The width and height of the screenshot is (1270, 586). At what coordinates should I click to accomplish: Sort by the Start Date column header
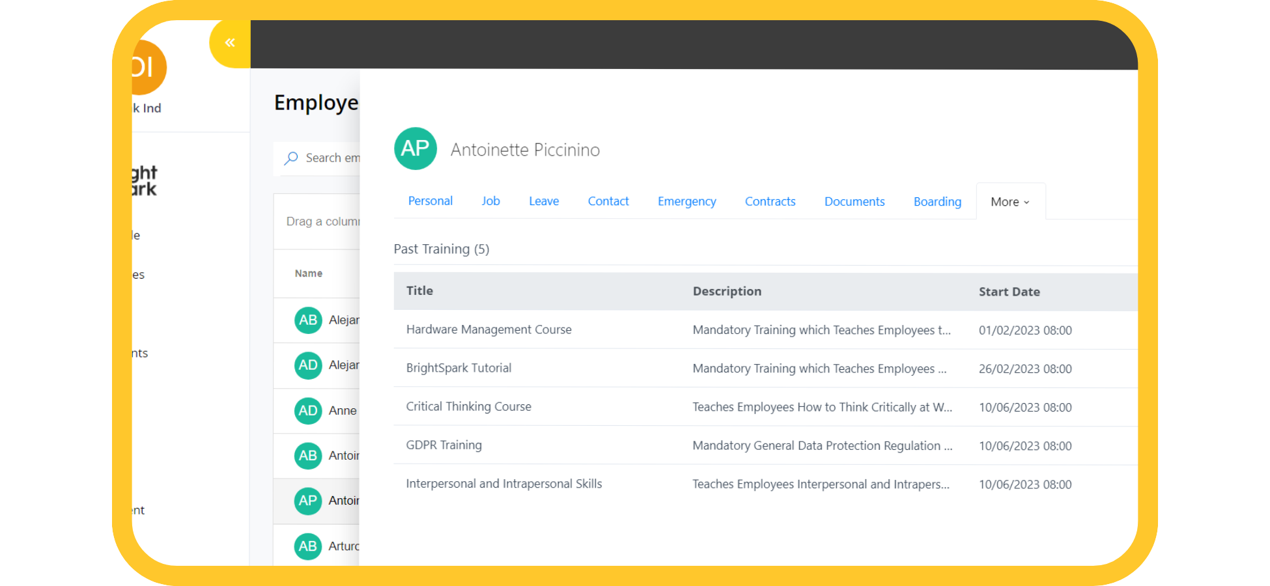(x=1009, y=292)
